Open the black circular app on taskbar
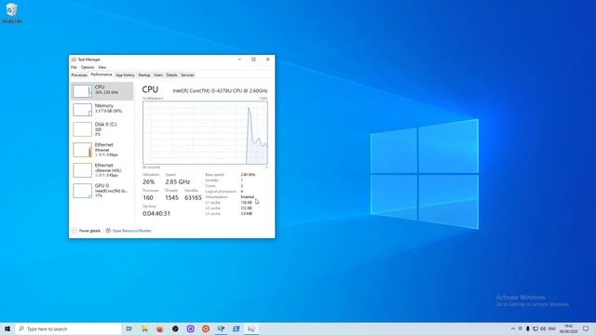The height and width of the screenshot is (335, 596). (x=175, y=328)
